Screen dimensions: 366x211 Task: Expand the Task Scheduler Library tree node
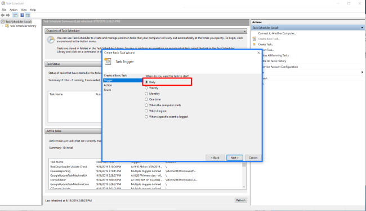(3, 26)
